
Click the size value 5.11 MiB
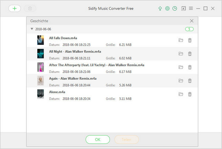pos(125,99)
